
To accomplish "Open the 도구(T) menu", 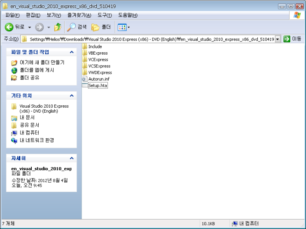I will pos(105,15).
